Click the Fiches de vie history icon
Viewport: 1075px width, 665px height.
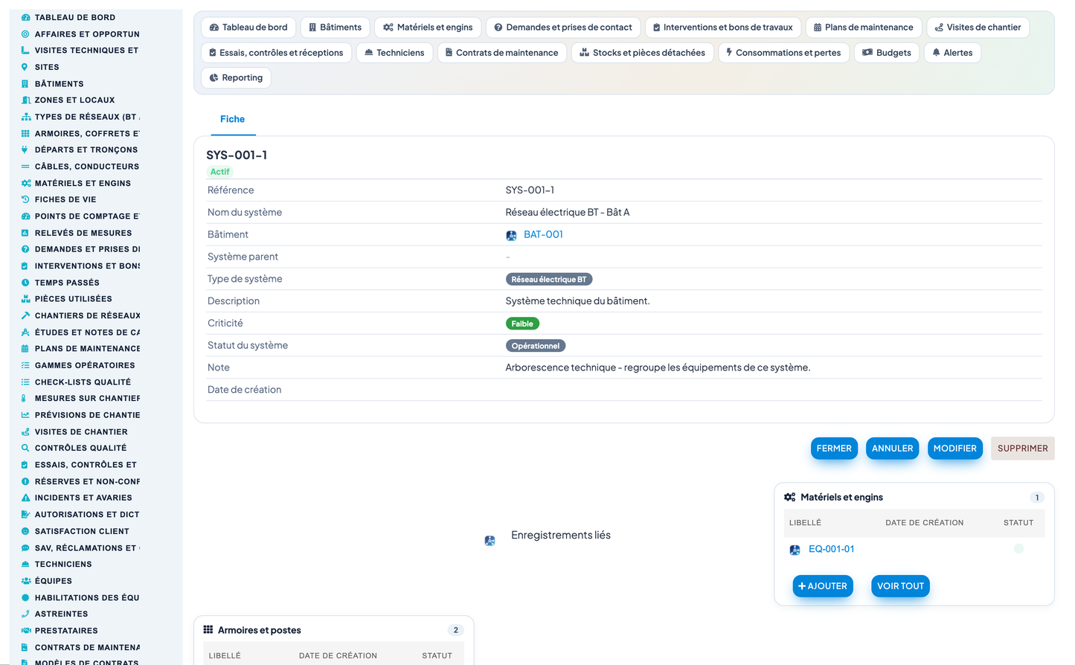25,199
